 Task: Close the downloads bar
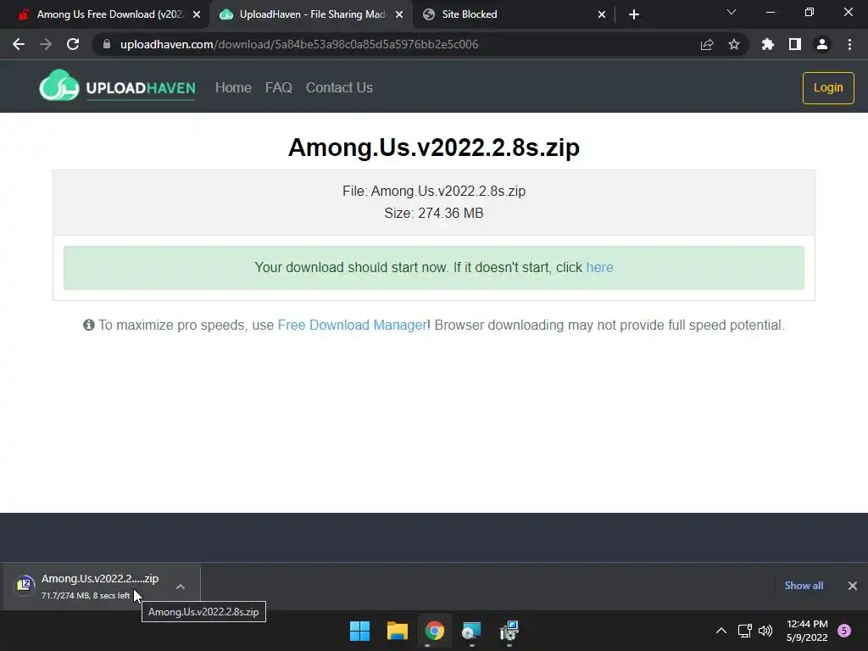click(853, 586)
